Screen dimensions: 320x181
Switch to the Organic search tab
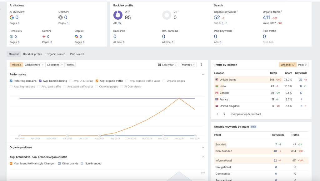coord(56,54)
